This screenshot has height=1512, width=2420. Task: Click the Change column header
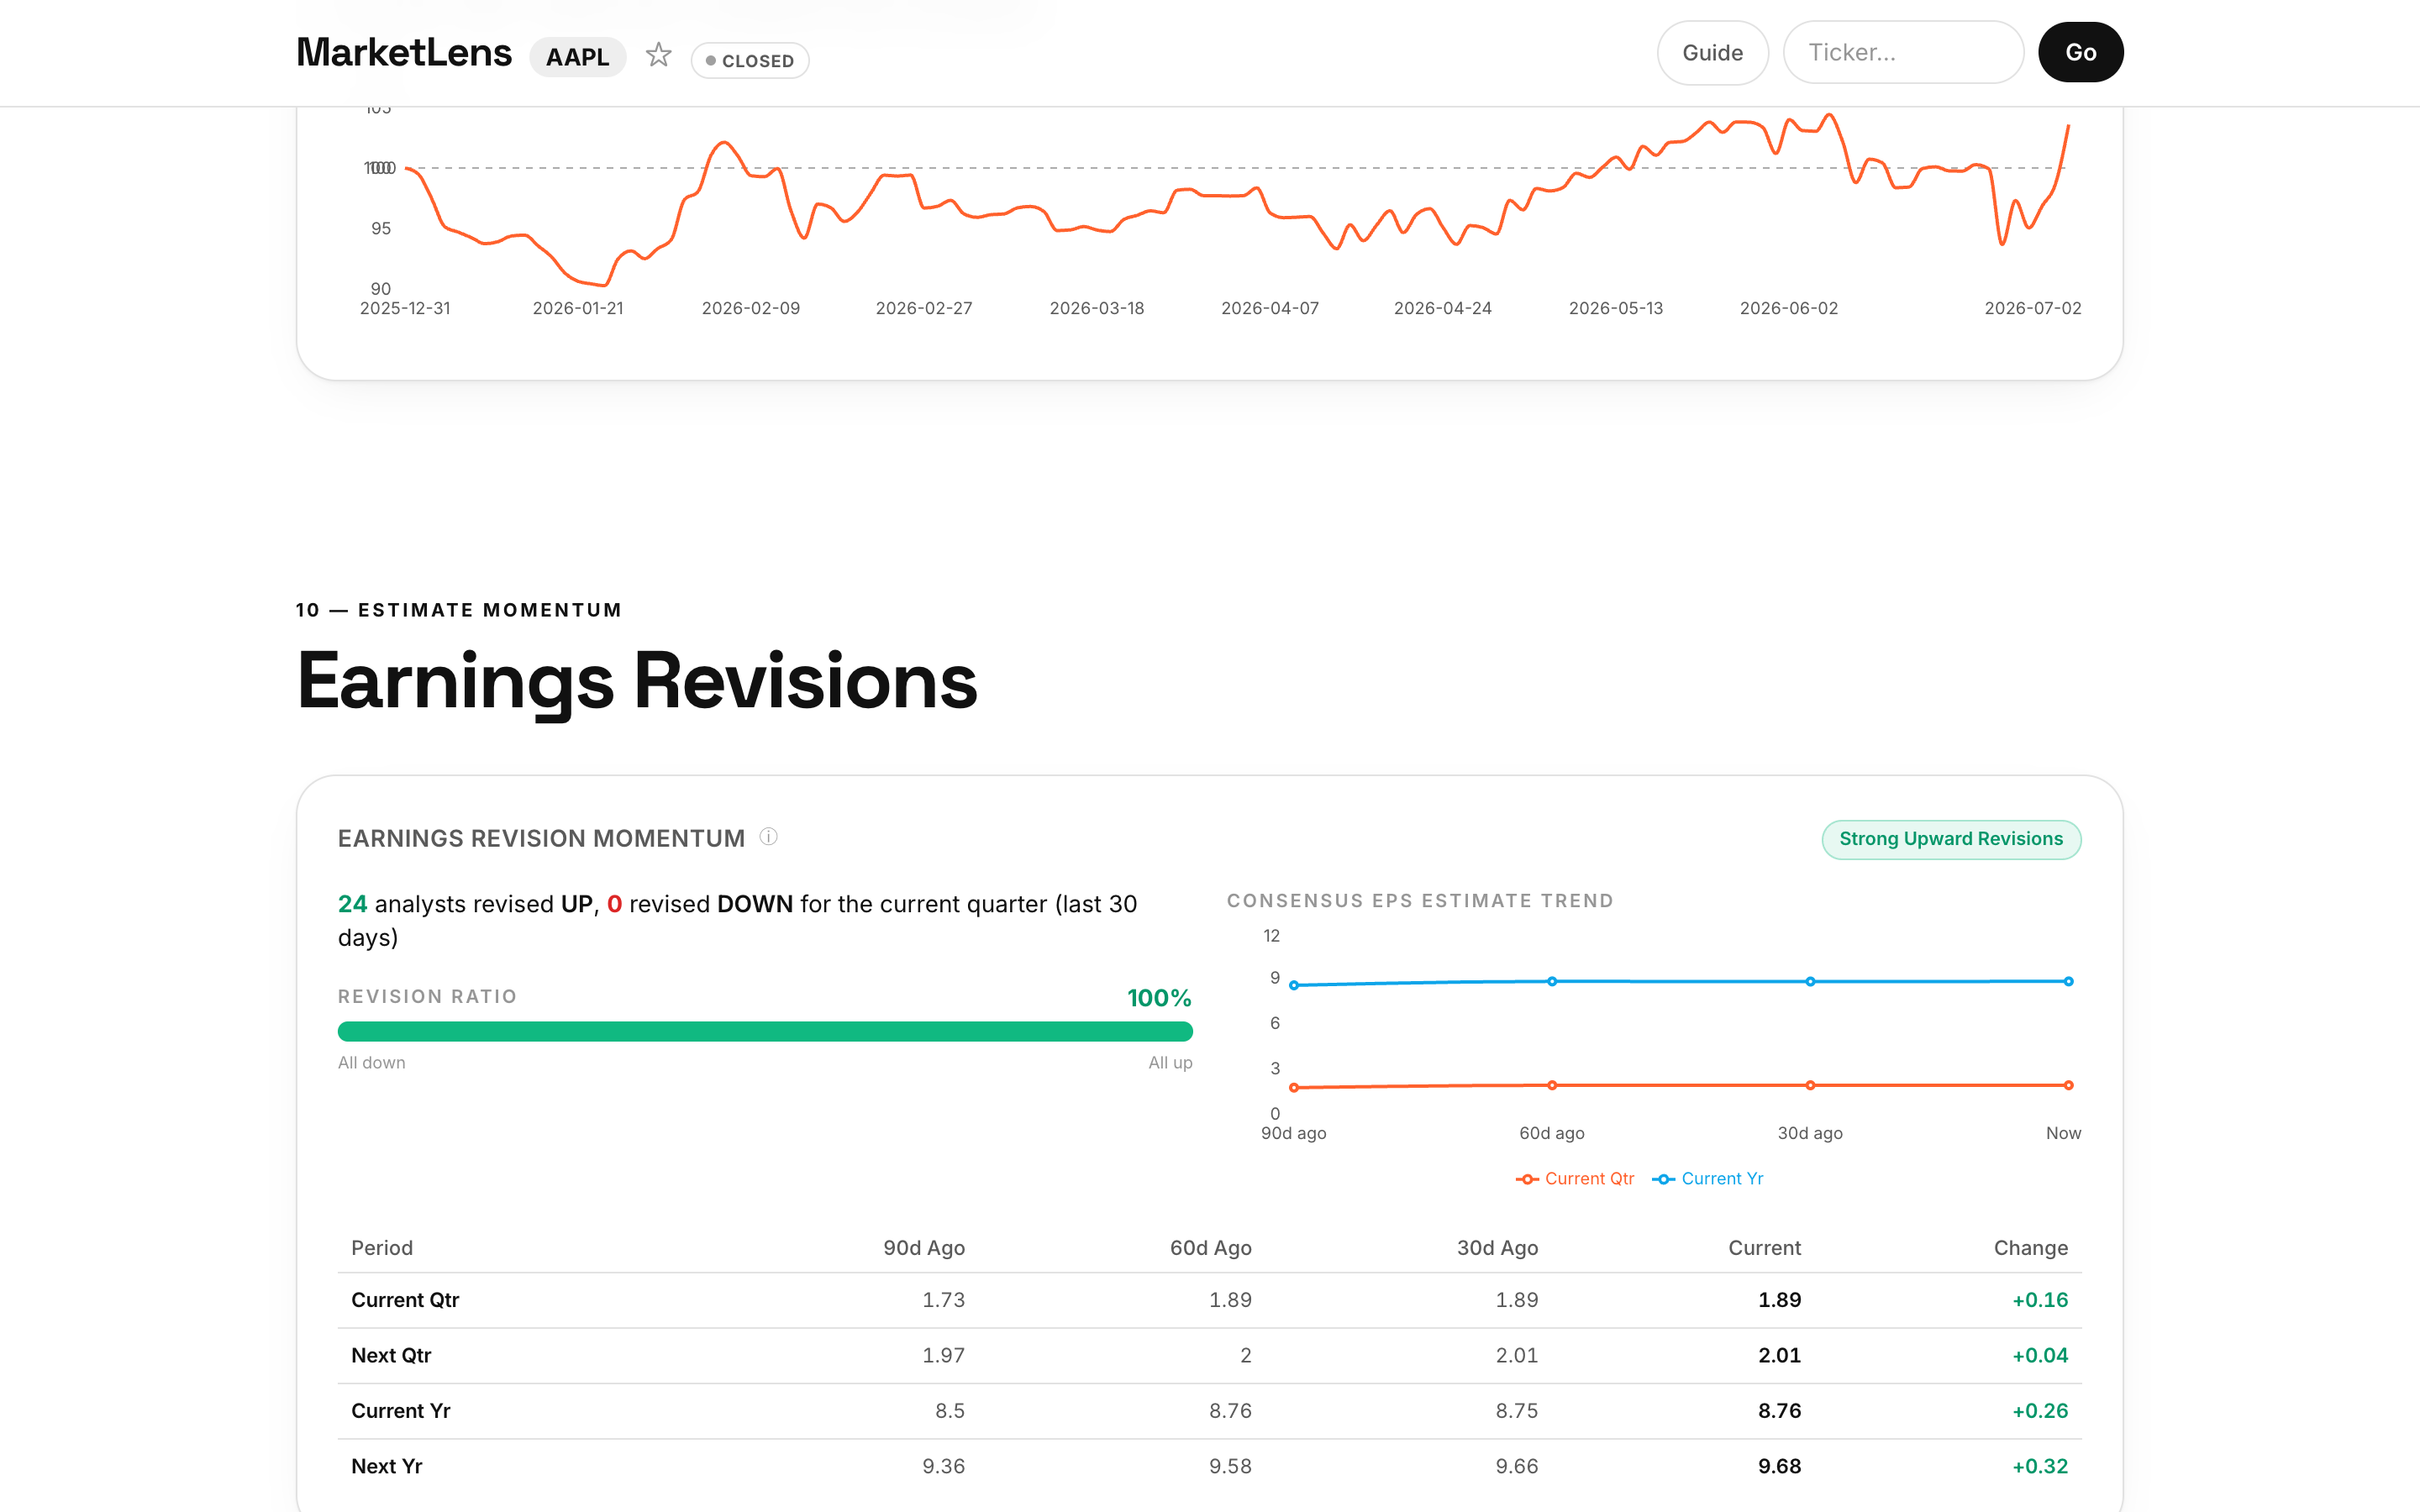[x=2030, y=1247]
